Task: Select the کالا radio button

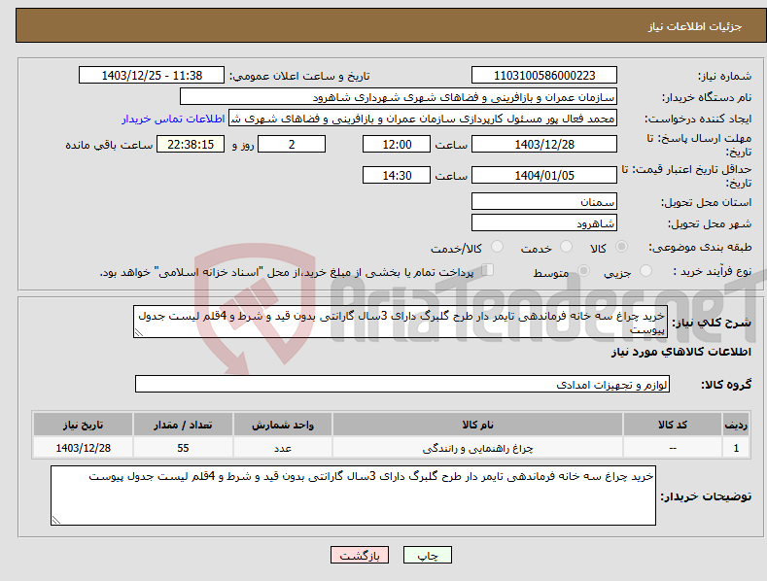Action: tap(621, 247)
